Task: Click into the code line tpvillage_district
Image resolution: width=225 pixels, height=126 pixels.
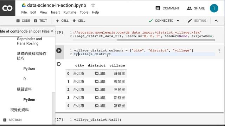Action: 92,54
